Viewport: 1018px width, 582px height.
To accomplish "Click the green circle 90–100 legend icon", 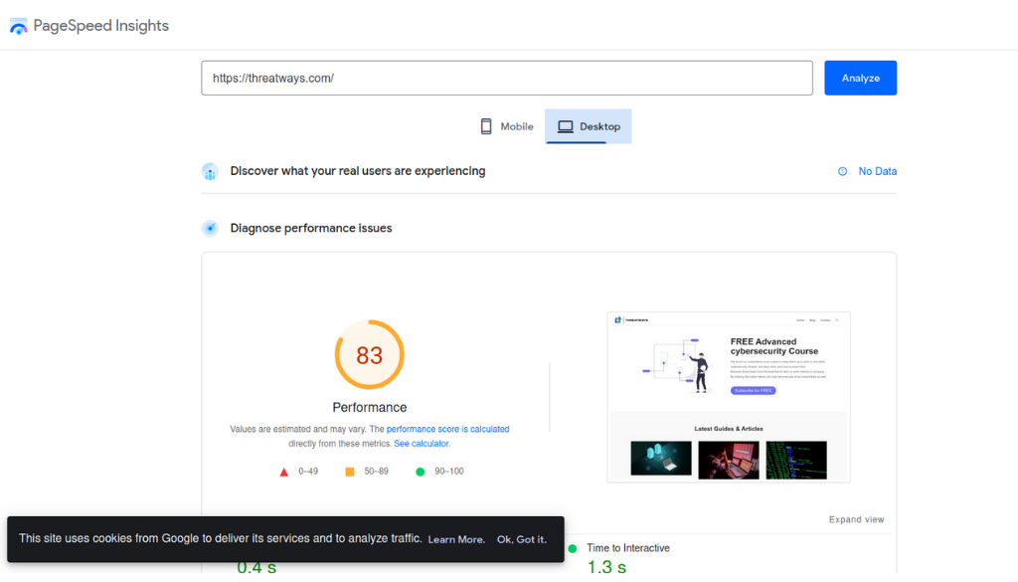I will click(421, 472).
